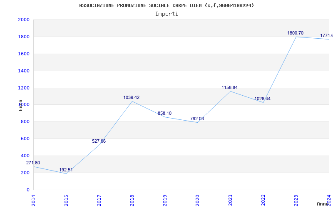Click the 2000 tick on Euro axis
Viewport: 333px width, 208px height.
[x=24, y=20]
